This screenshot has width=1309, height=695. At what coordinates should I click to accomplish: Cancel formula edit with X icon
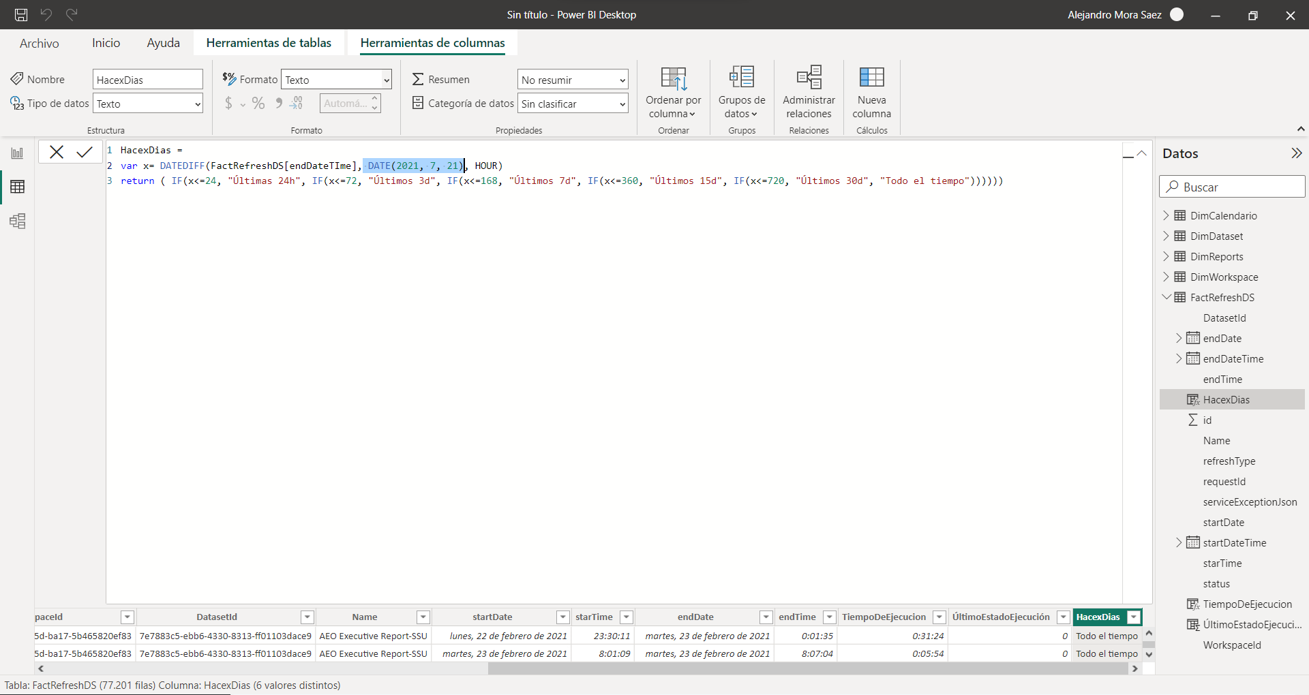pos(57,152)
